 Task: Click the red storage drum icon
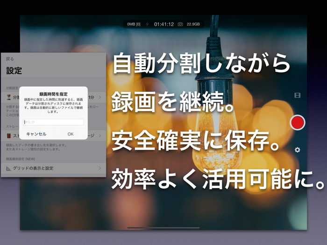[9, 136]
